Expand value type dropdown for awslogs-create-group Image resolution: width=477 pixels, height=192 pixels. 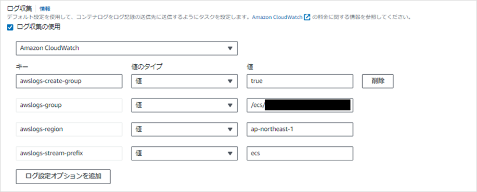[184, 81]
